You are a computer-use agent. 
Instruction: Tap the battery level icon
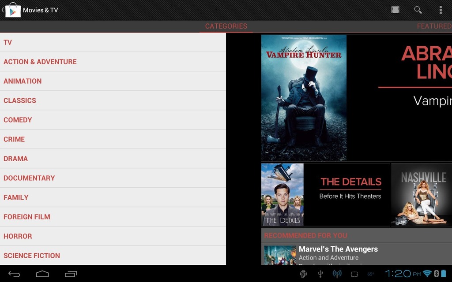pyautogui.click(x=444, y=274)
